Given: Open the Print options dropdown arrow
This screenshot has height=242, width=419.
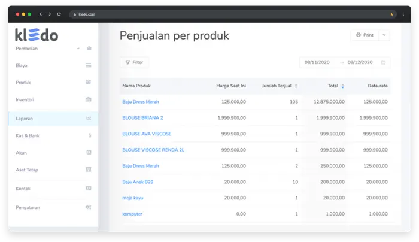Looking at the screenshot, I should (384, 35).
